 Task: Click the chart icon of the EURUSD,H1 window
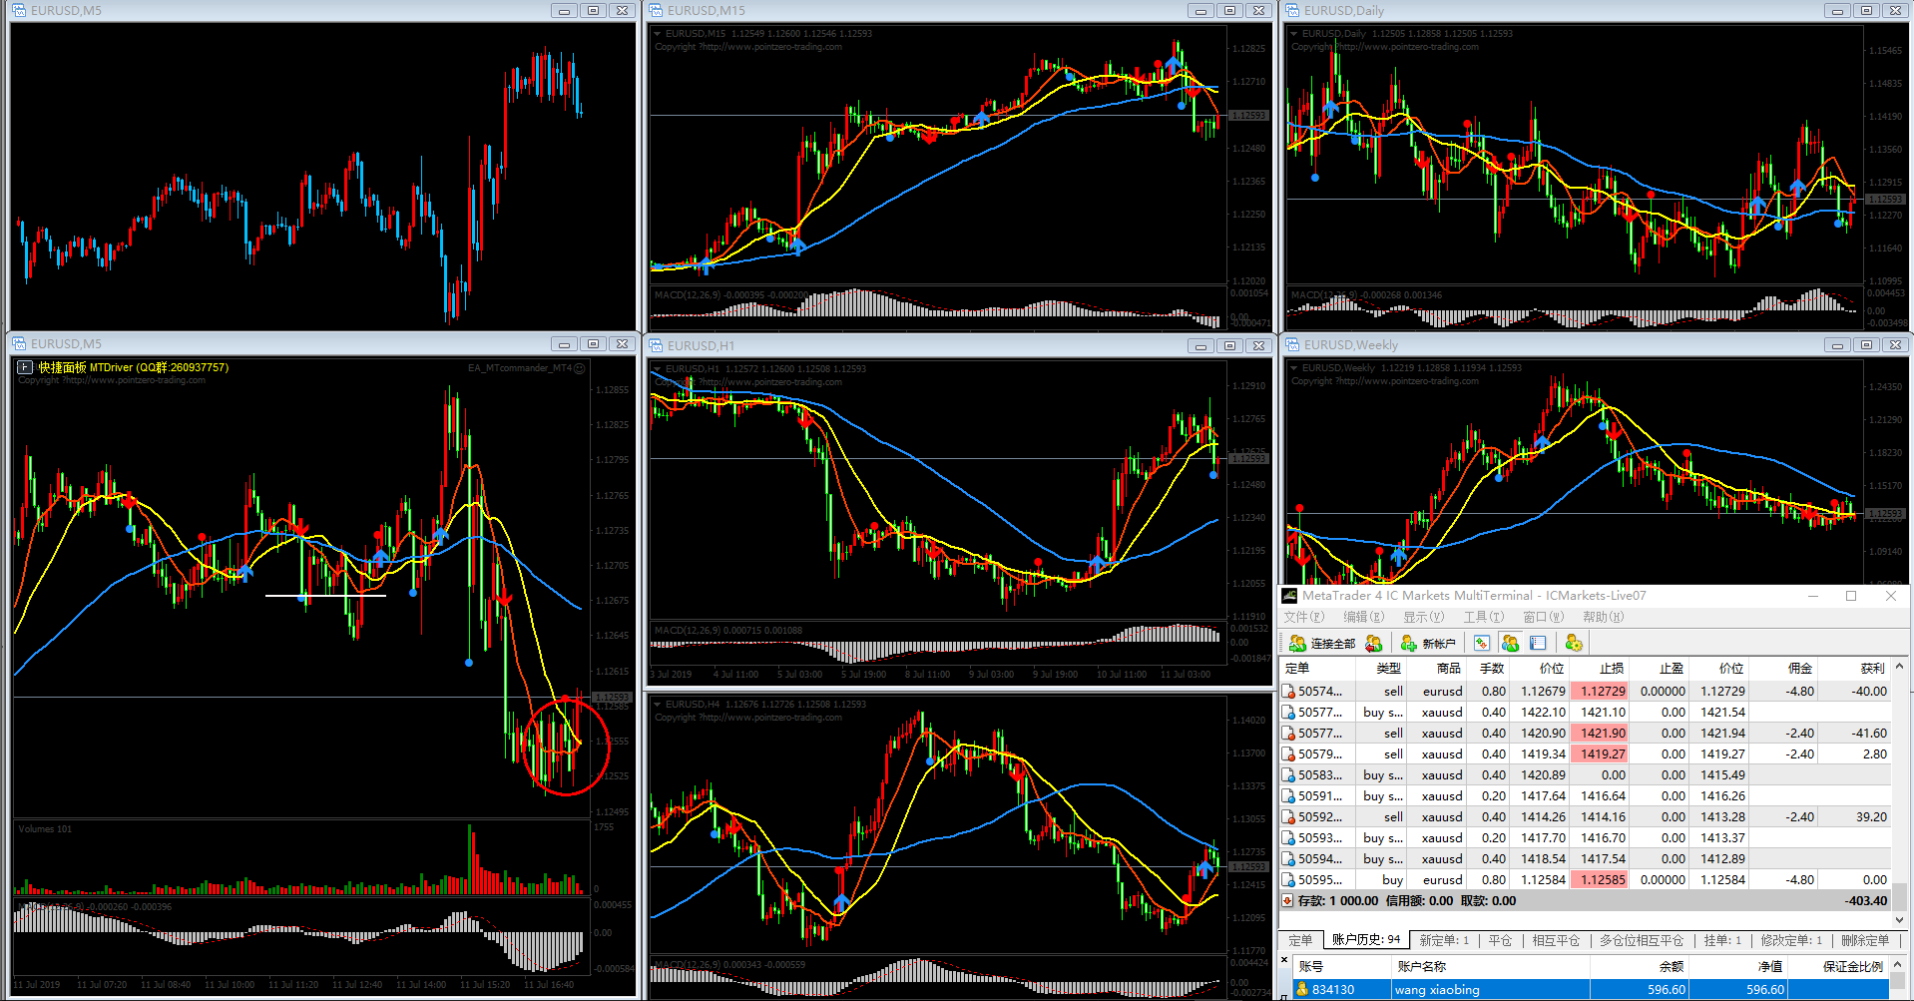pos(657,345)
